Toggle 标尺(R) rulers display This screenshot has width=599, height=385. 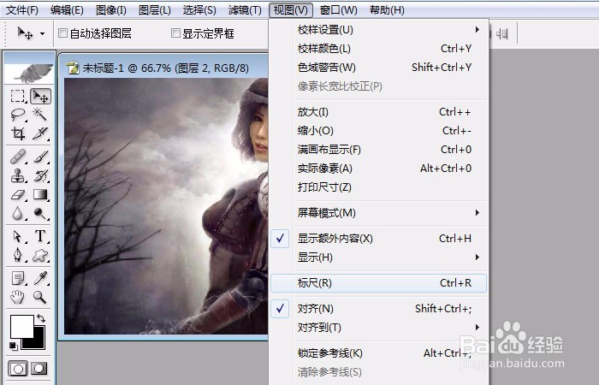378,283
